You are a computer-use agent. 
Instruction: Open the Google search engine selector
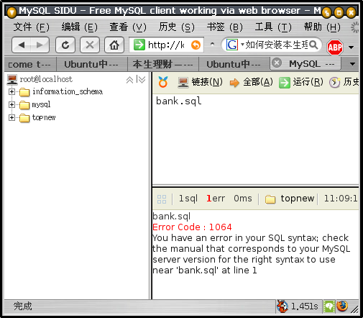[235, 45]
